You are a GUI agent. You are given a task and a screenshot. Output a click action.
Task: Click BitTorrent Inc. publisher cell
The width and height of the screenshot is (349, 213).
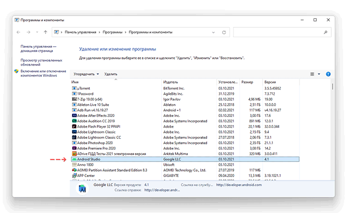pyautogui.click(x=174, y=89)
